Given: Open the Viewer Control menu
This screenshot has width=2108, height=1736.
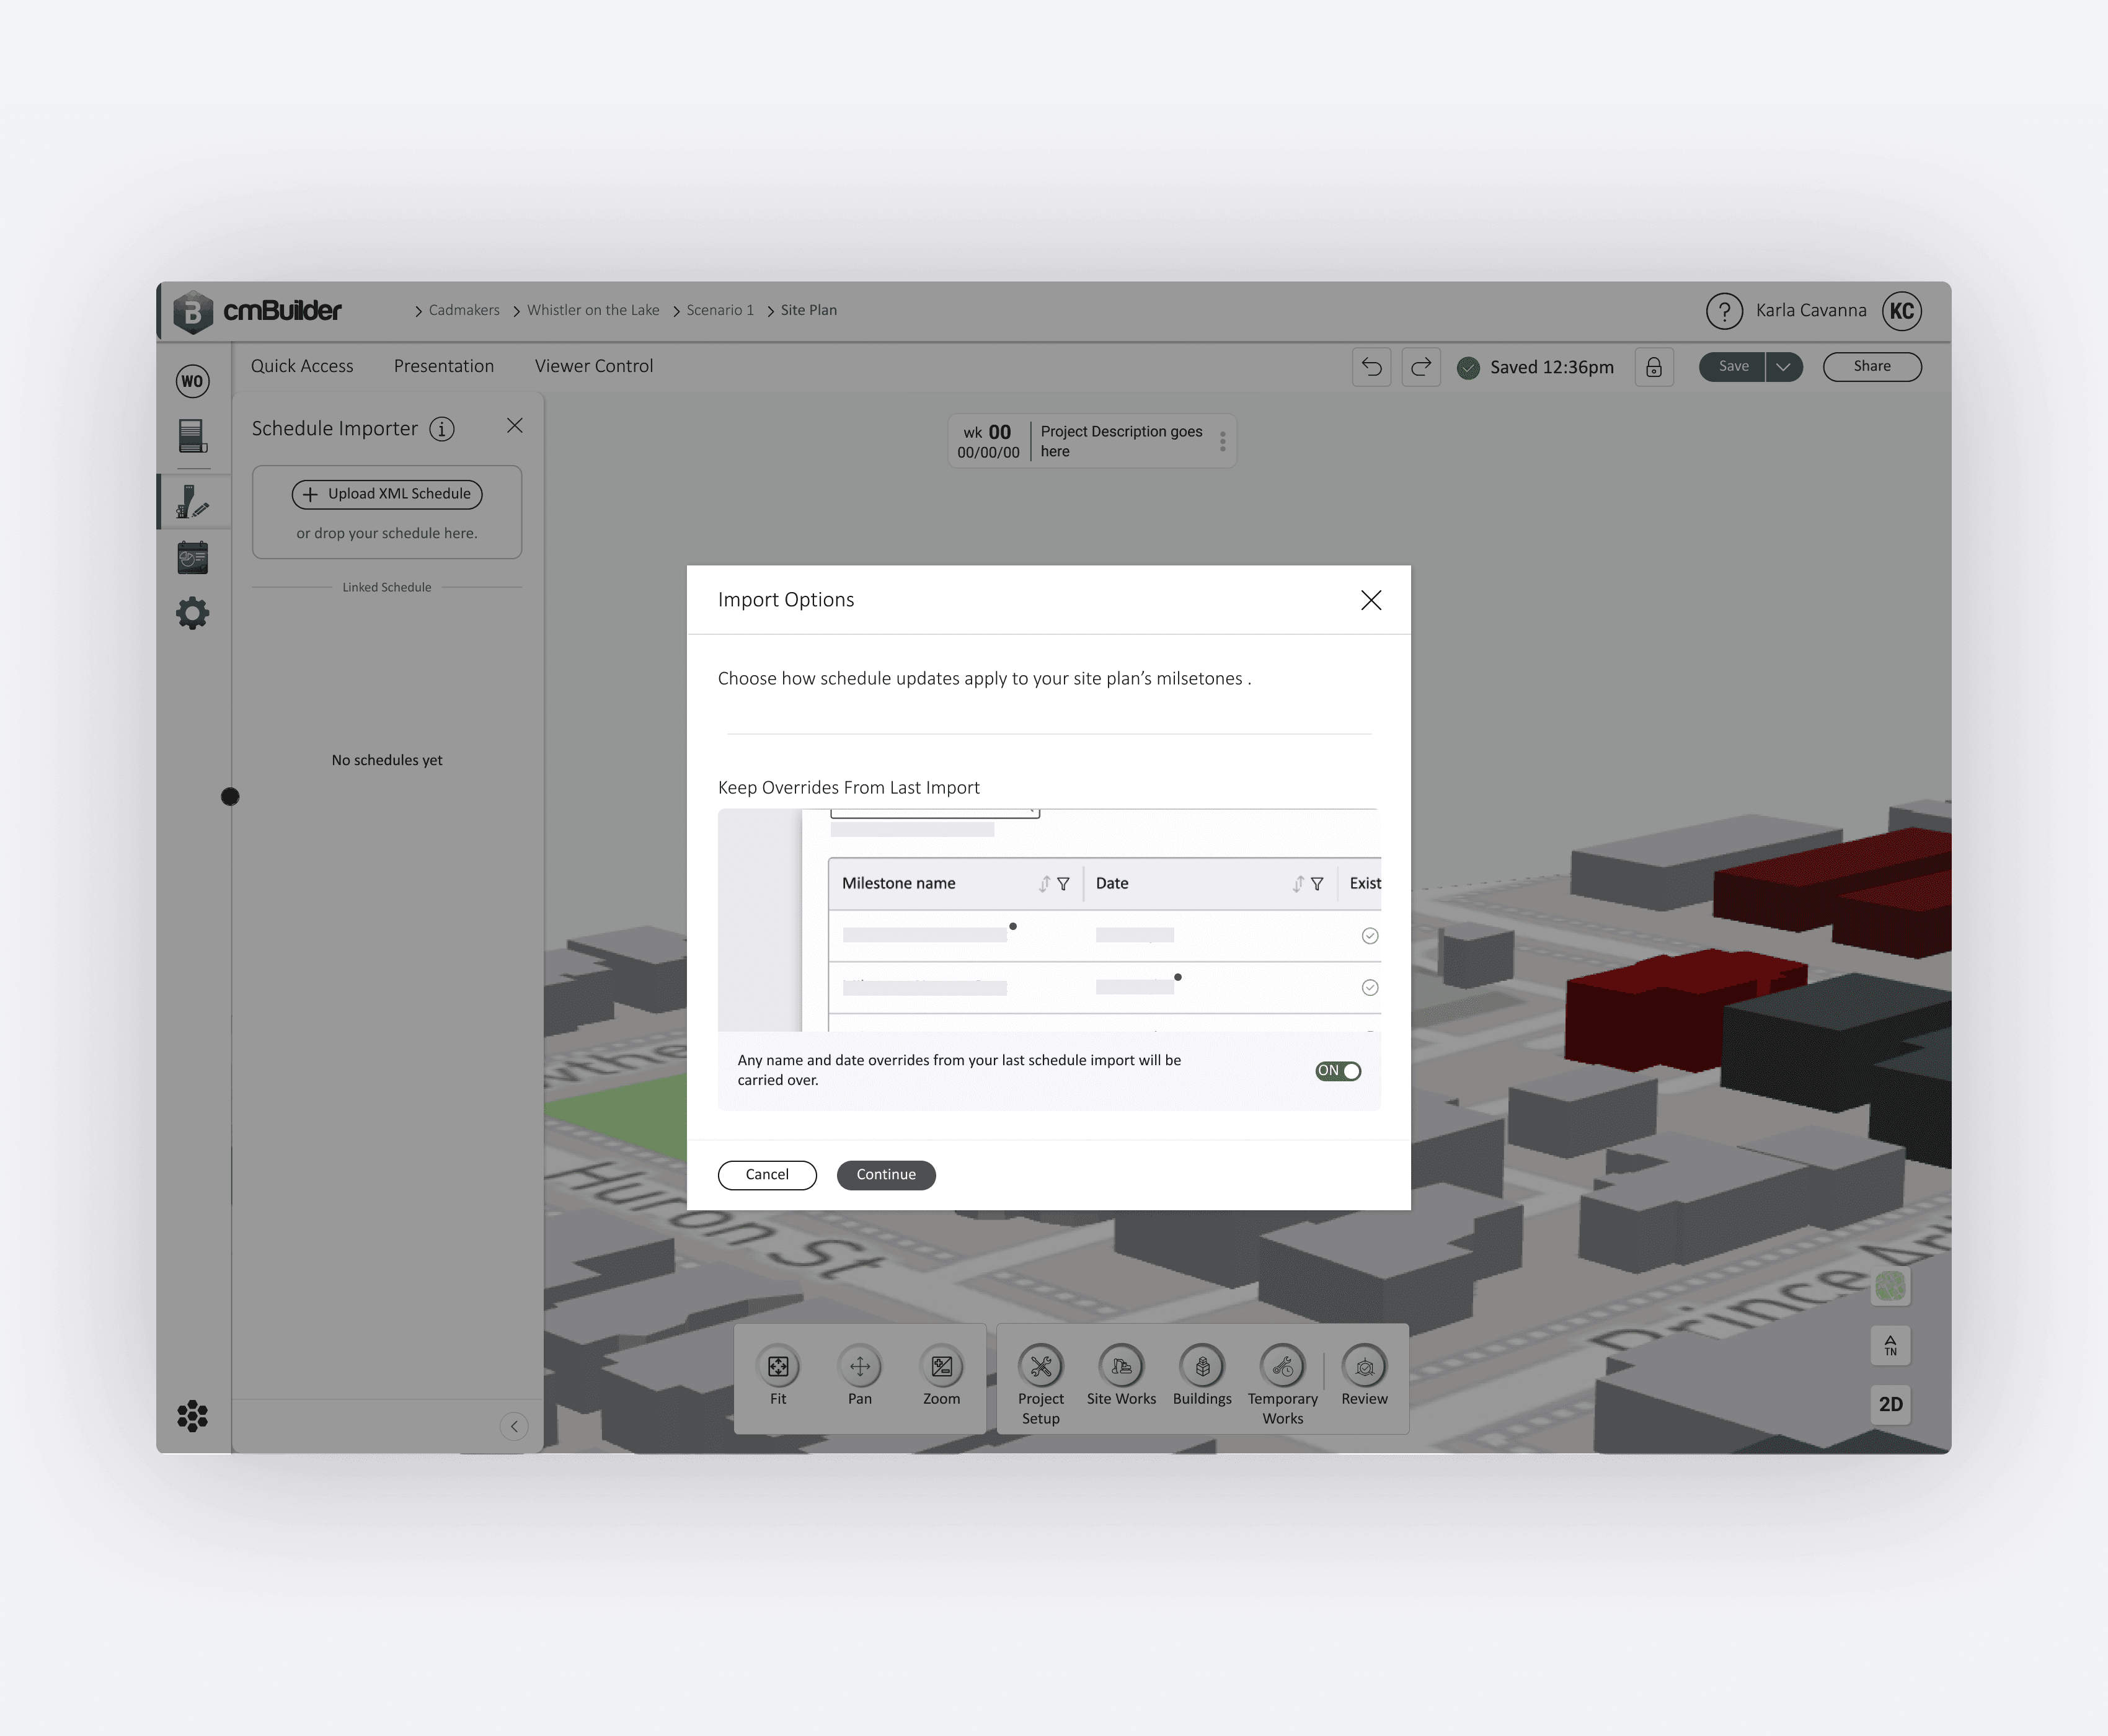Looking at the screenshot, I should click(x=593, y=366).
